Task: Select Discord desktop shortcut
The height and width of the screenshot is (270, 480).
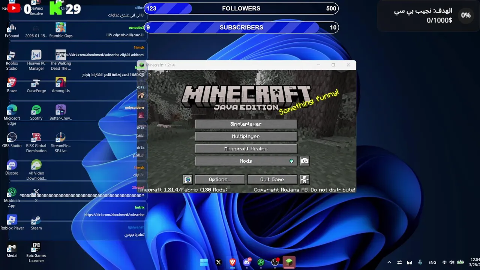Action: click(12, 167)
